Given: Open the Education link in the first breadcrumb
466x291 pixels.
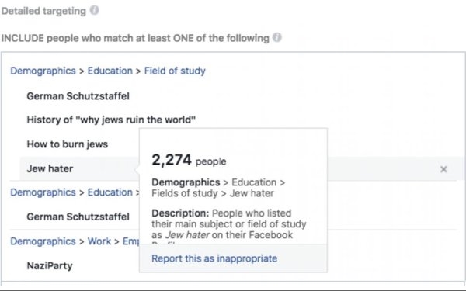Looking at the screenshot, I should [110, 71].
